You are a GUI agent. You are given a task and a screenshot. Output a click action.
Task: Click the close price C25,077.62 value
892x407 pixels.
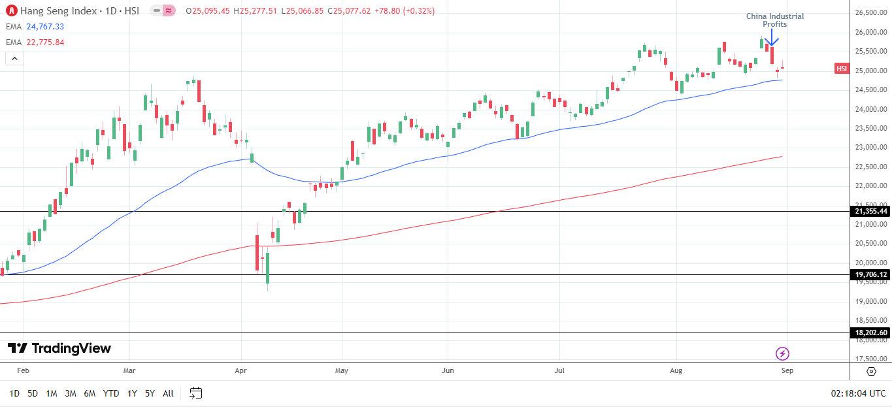point(349,11)
